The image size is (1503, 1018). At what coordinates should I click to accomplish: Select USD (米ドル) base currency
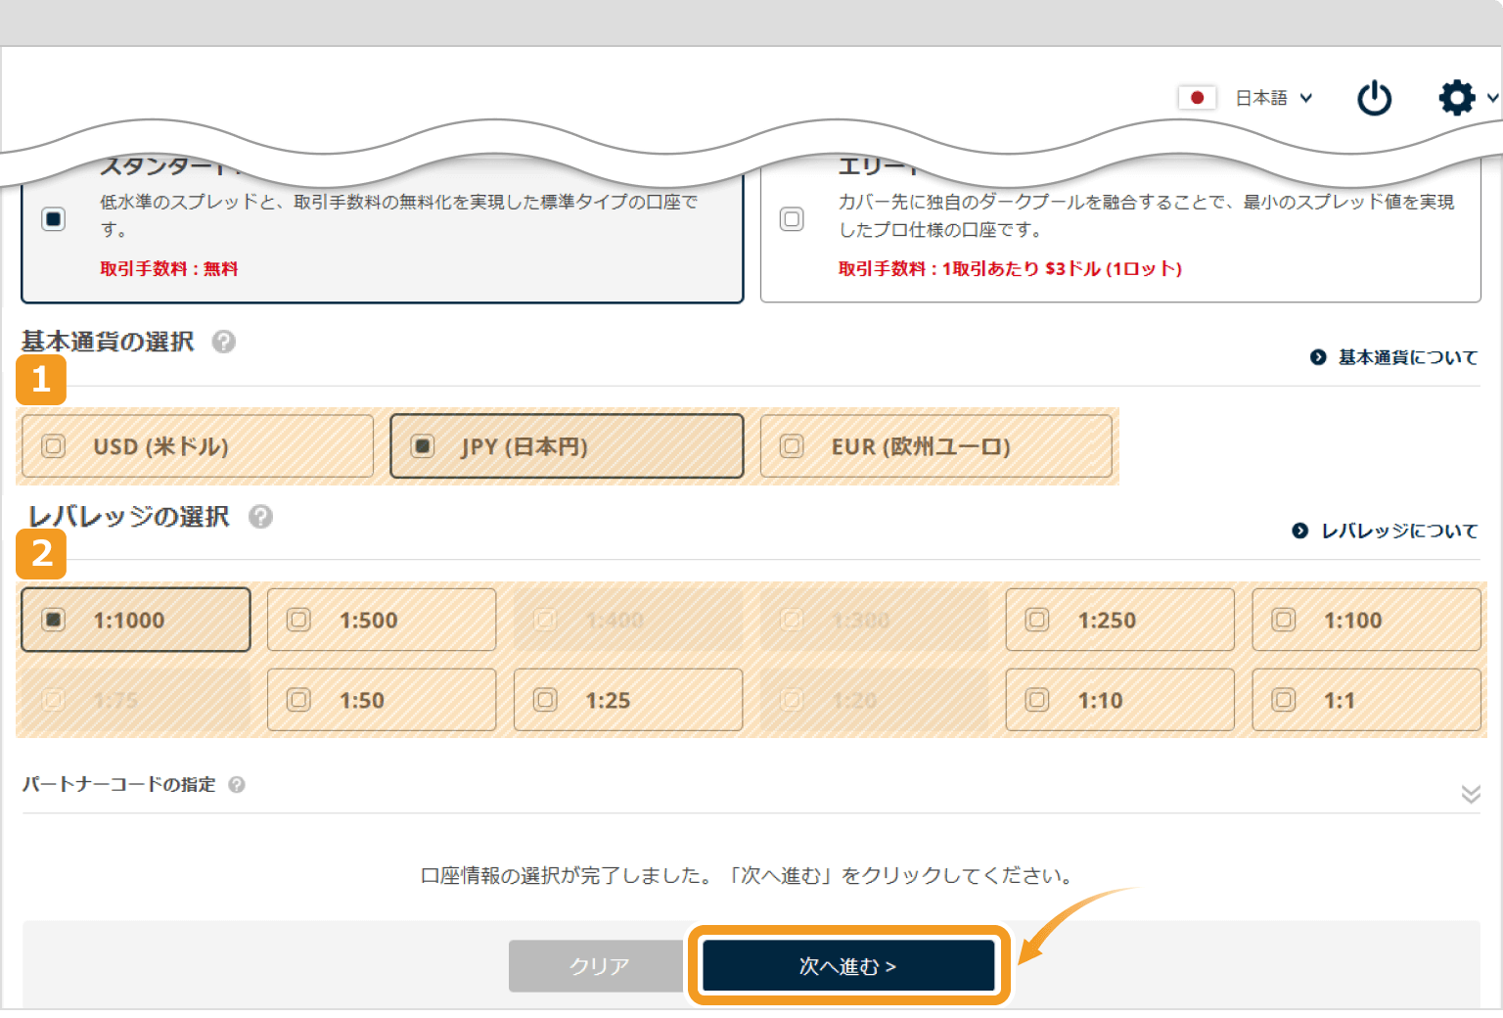click(197, 446)
